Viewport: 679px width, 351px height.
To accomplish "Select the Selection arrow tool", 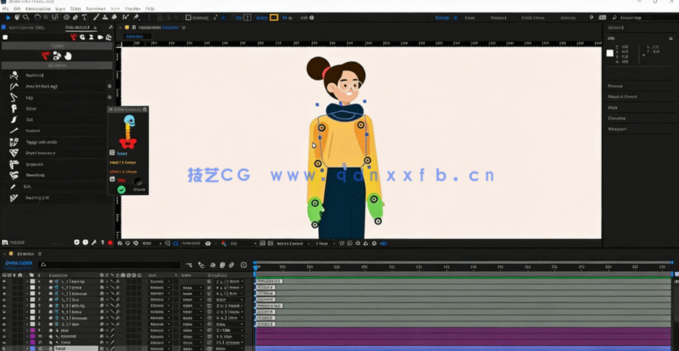I will (x=8, y=18).
